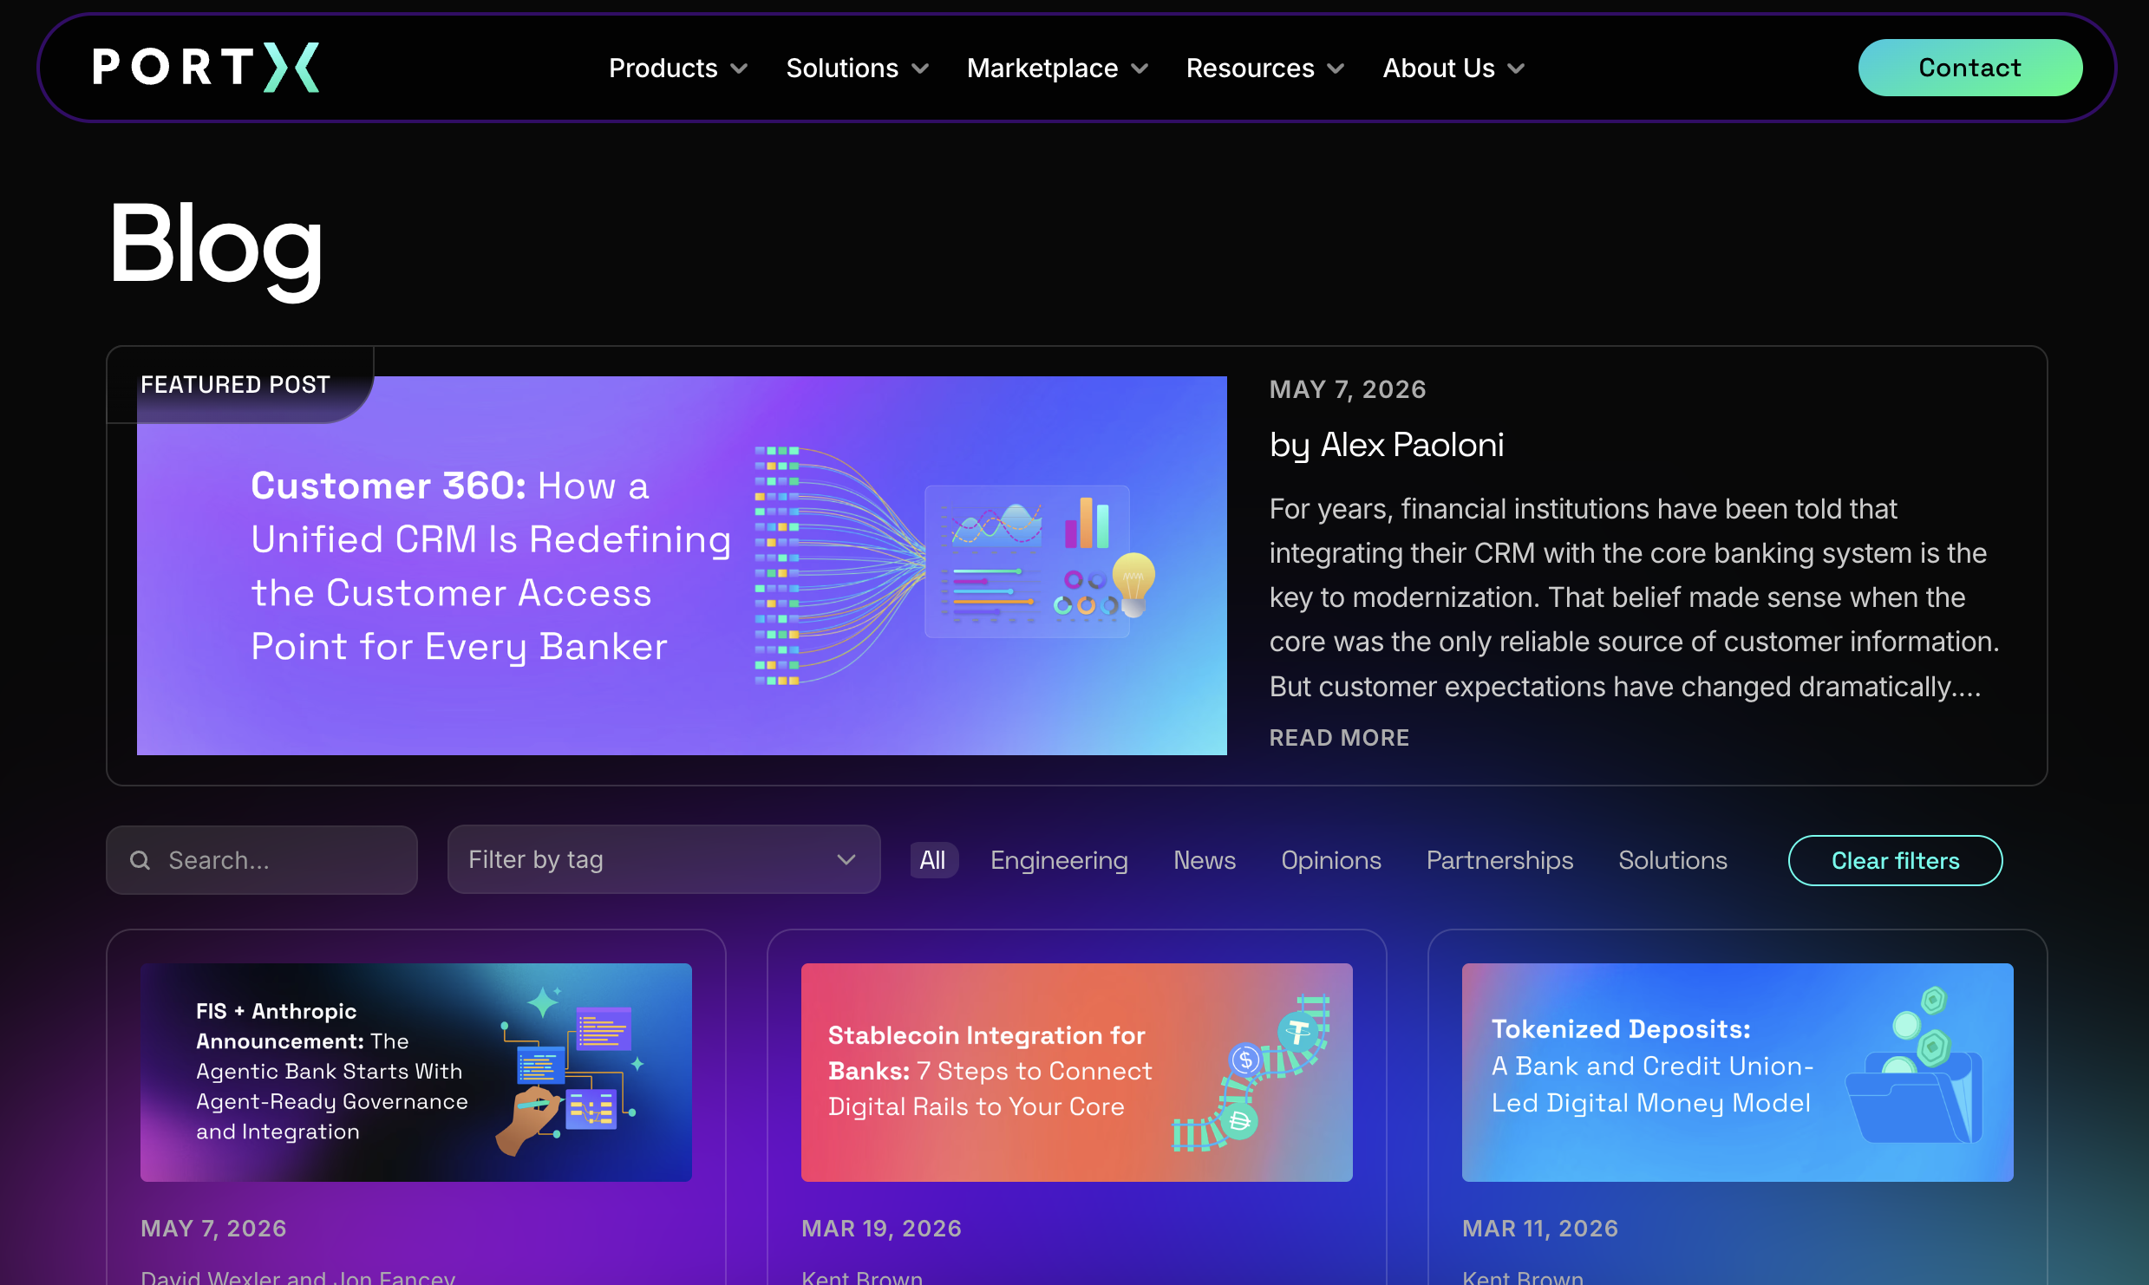2149x1285 pixels.
Task: Click Clear filters button
Action: click(x=1896, y=860)
